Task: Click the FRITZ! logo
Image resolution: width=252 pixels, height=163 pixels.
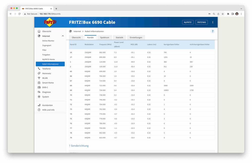Action: click(50, 22)
